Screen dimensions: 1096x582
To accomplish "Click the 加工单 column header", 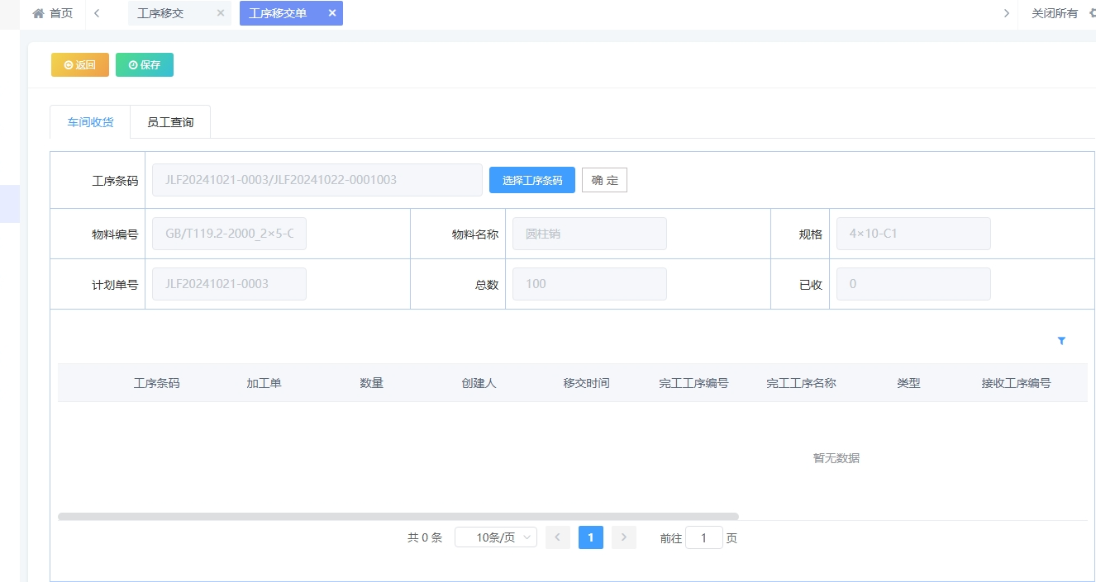I will [264, 383].
